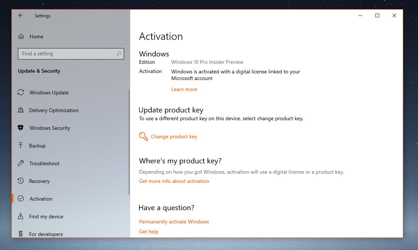Click the Home house icon
The image size is (418, 250).
coord(21,37)
